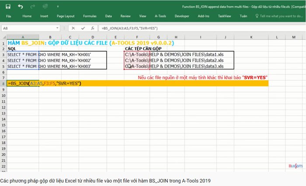The image size is (306, 186).
Task: Open the Developer ribbon tab
Action: tap(182, 16)
